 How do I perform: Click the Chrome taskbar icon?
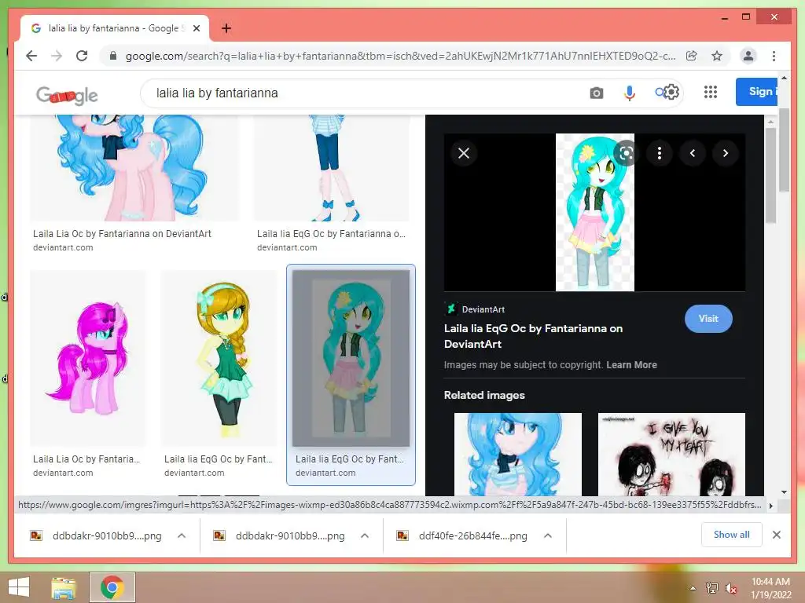(112, 587)
